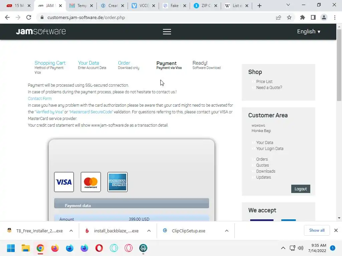342x256 pixels.
Task: Select the Mastercard card logo
Action: pyautogui.click(x=91, y=182)
